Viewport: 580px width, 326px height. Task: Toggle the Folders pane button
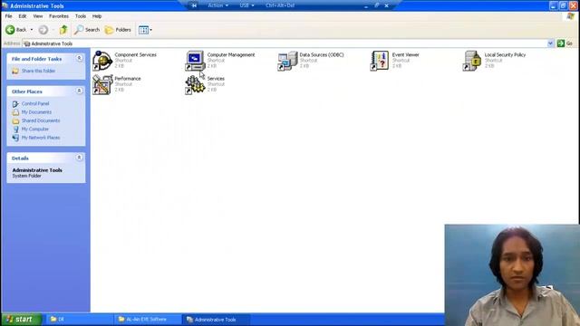(x=118, y=30)
